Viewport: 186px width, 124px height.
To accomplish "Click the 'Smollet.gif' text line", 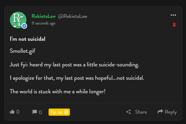I will 22,51.
